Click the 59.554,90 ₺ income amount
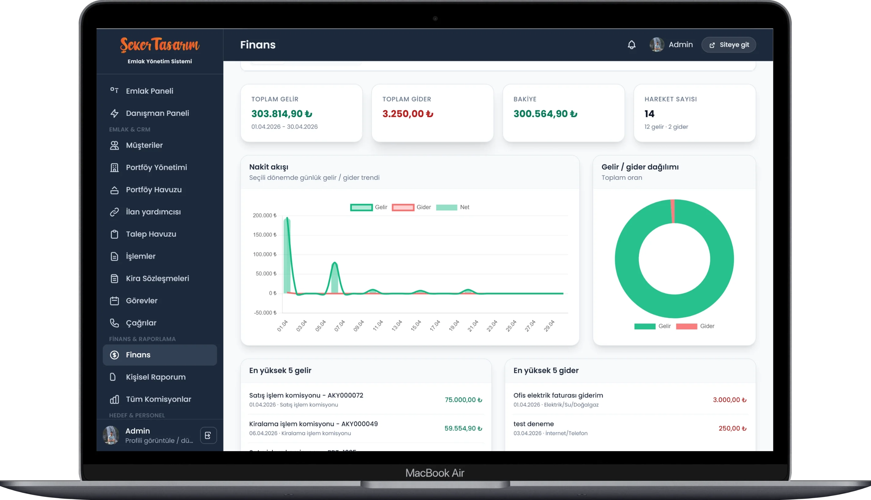871x500 pixels. click(x=463, y=429)
